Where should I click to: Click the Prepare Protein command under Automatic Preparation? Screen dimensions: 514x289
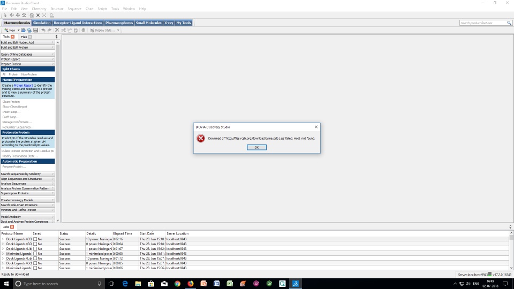(x=14, y=167)
